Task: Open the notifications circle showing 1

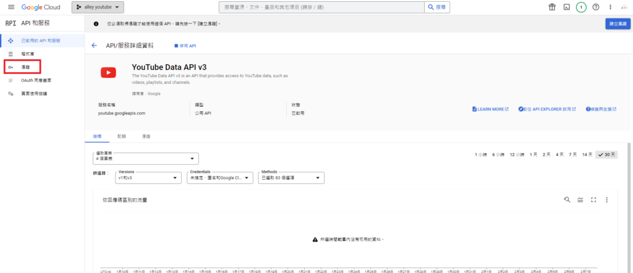Action: tap(581, 7)
